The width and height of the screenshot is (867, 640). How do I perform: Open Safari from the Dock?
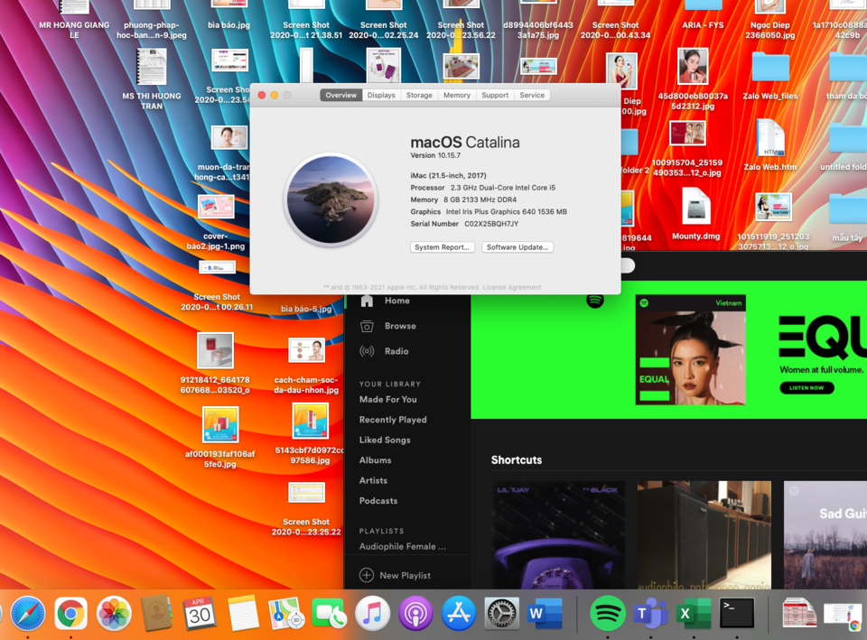(x=28, y=614)
